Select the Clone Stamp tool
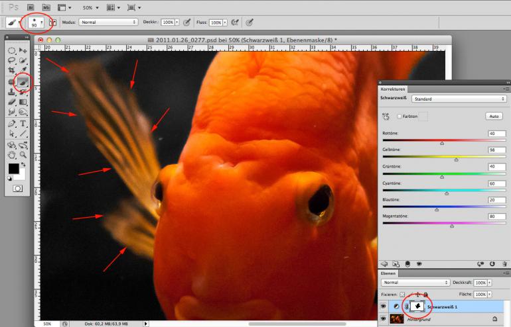 (x=12, y=91)
